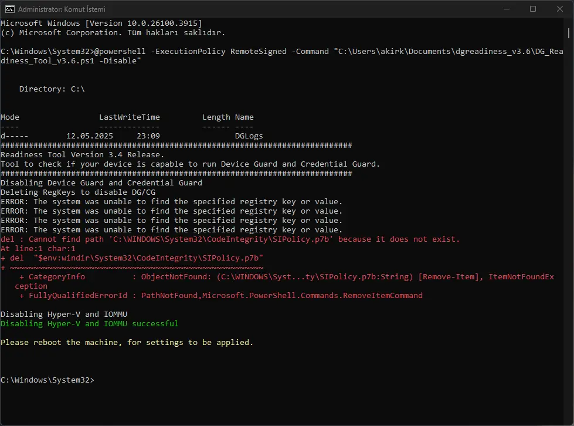574x426 pixels.
Task: Click the 'Name' column header
Action: [244, 117]
